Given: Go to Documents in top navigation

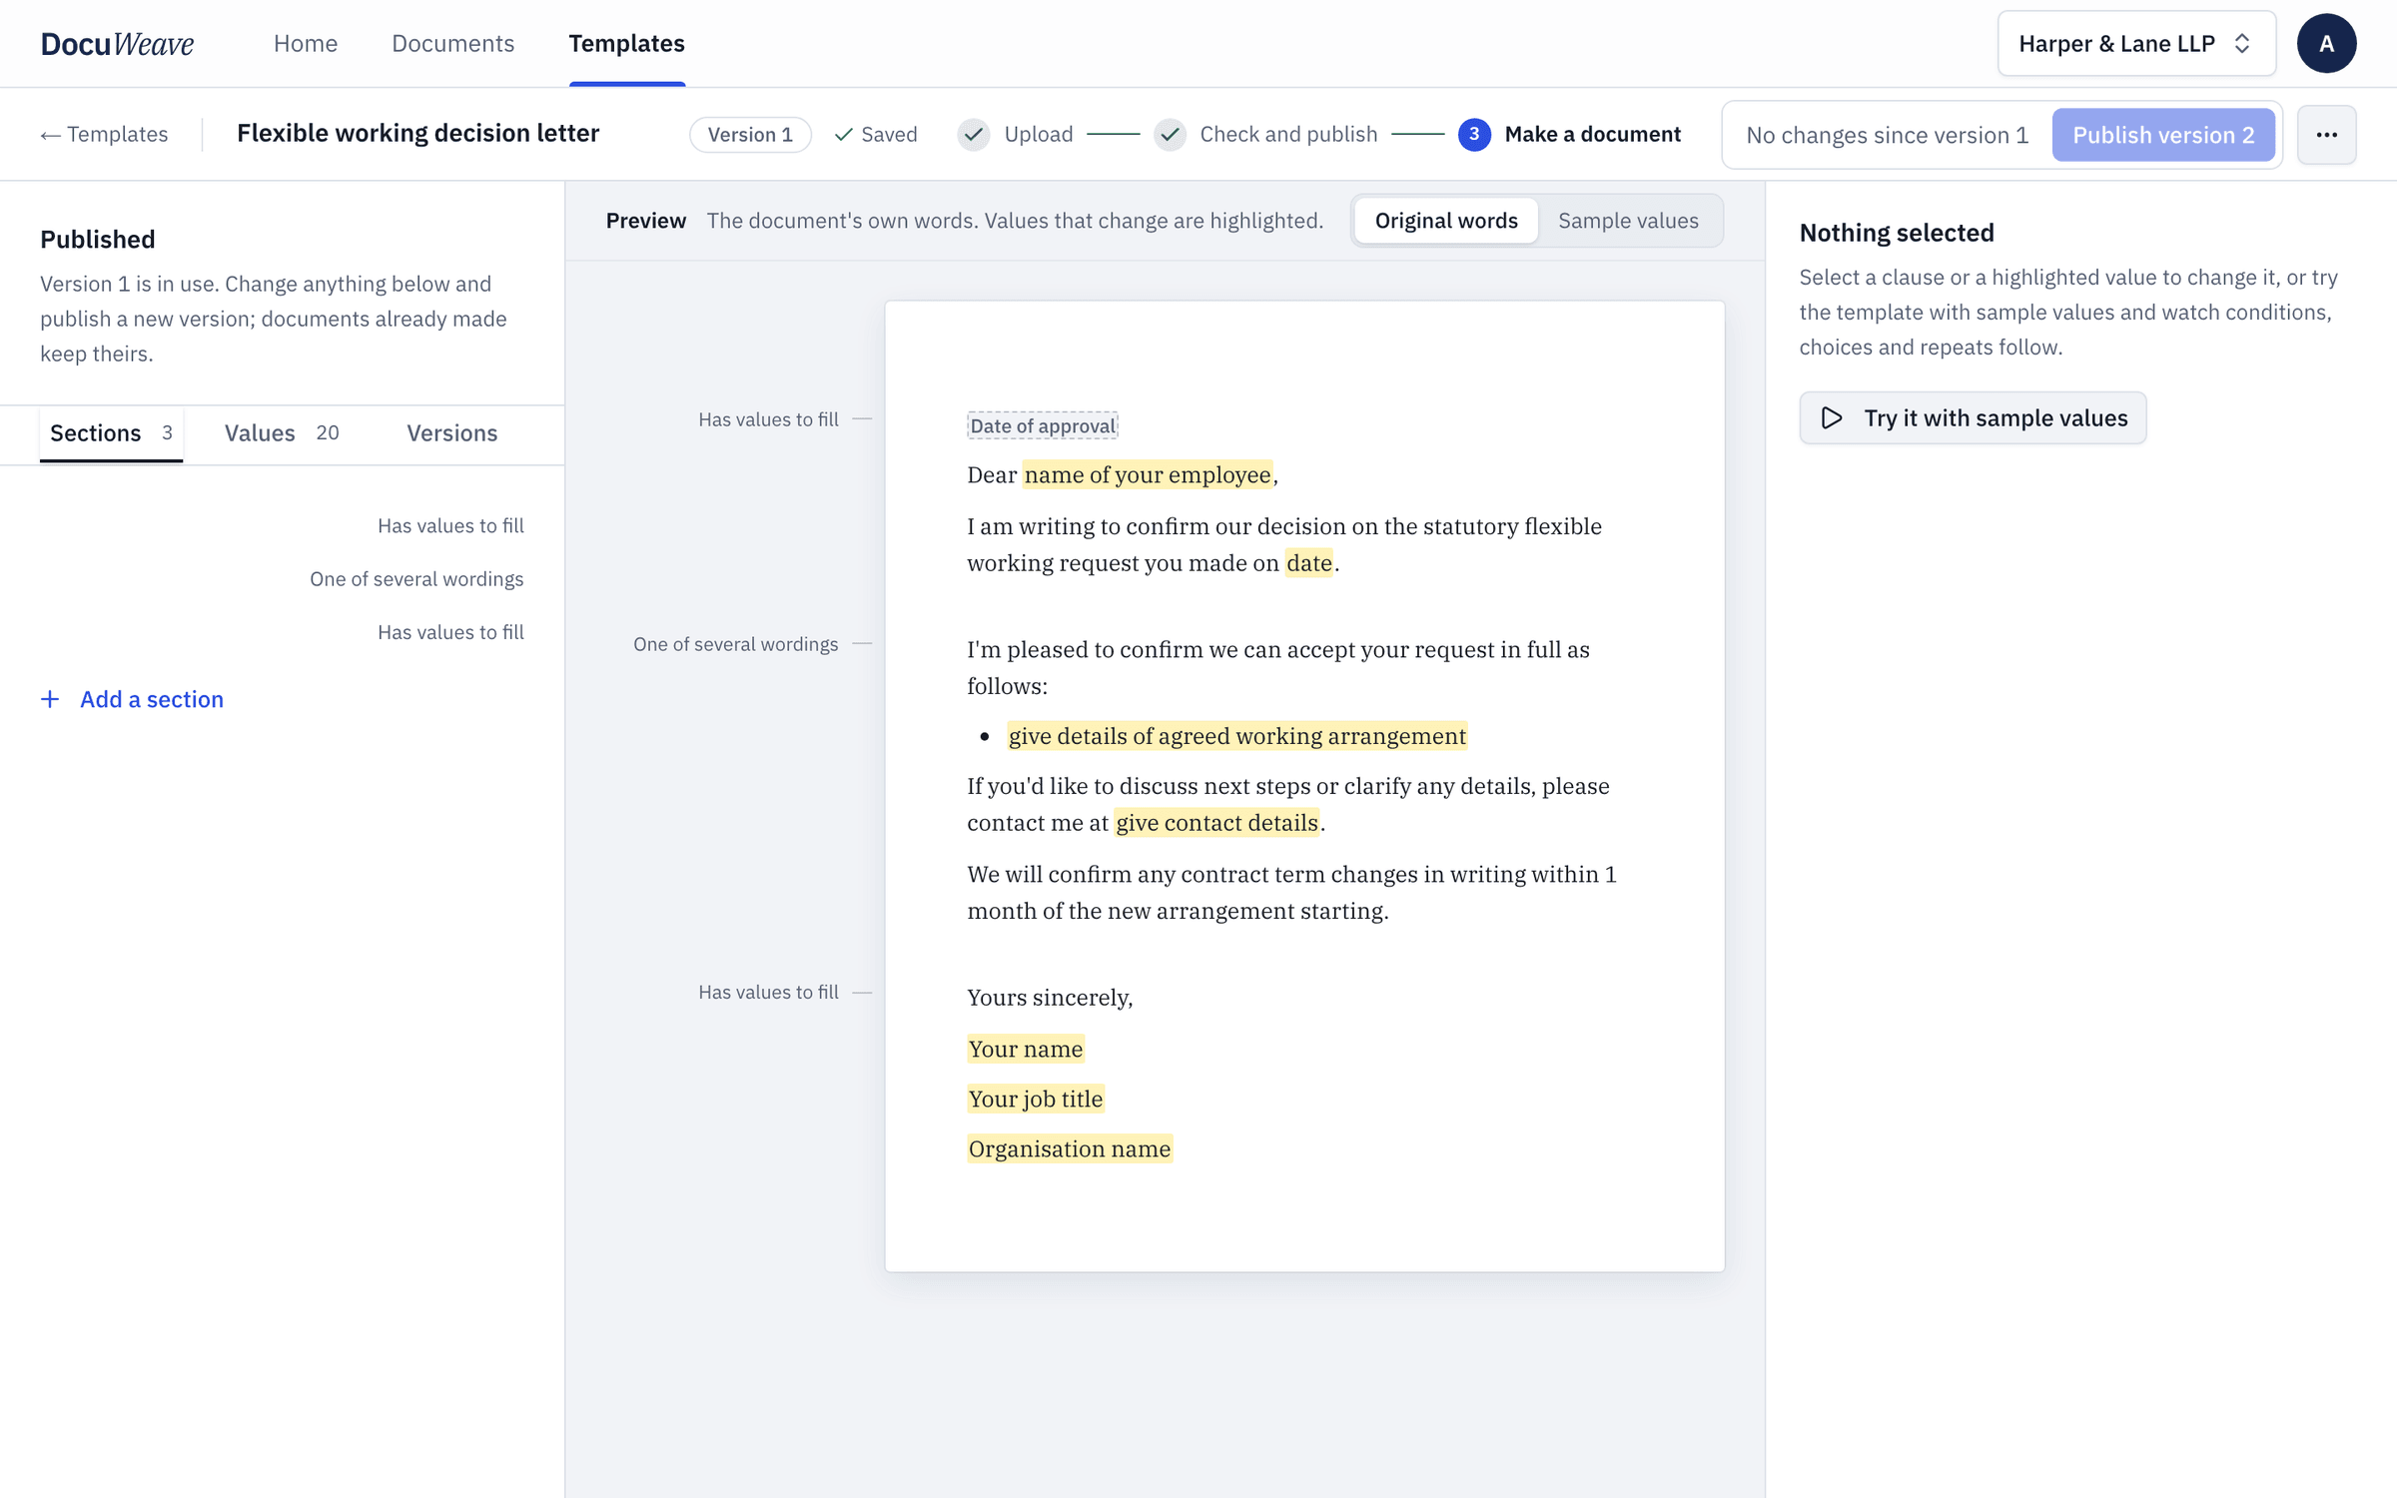Looking at the screenshot, I should pos(452,44).
